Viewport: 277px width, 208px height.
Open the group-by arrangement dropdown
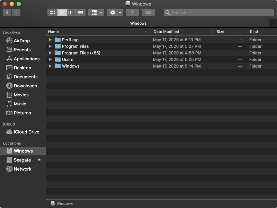tap(96, 12)
